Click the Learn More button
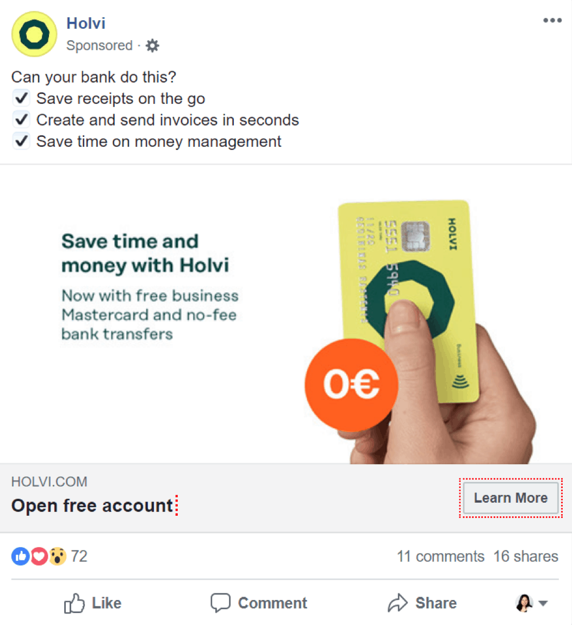 (x=511, y=498)
